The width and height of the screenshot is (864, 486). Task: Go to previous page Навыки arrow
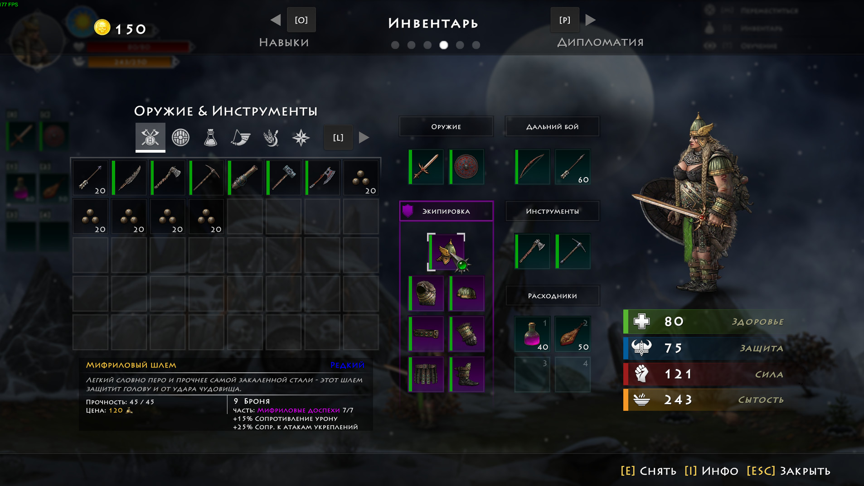[276, 20]
